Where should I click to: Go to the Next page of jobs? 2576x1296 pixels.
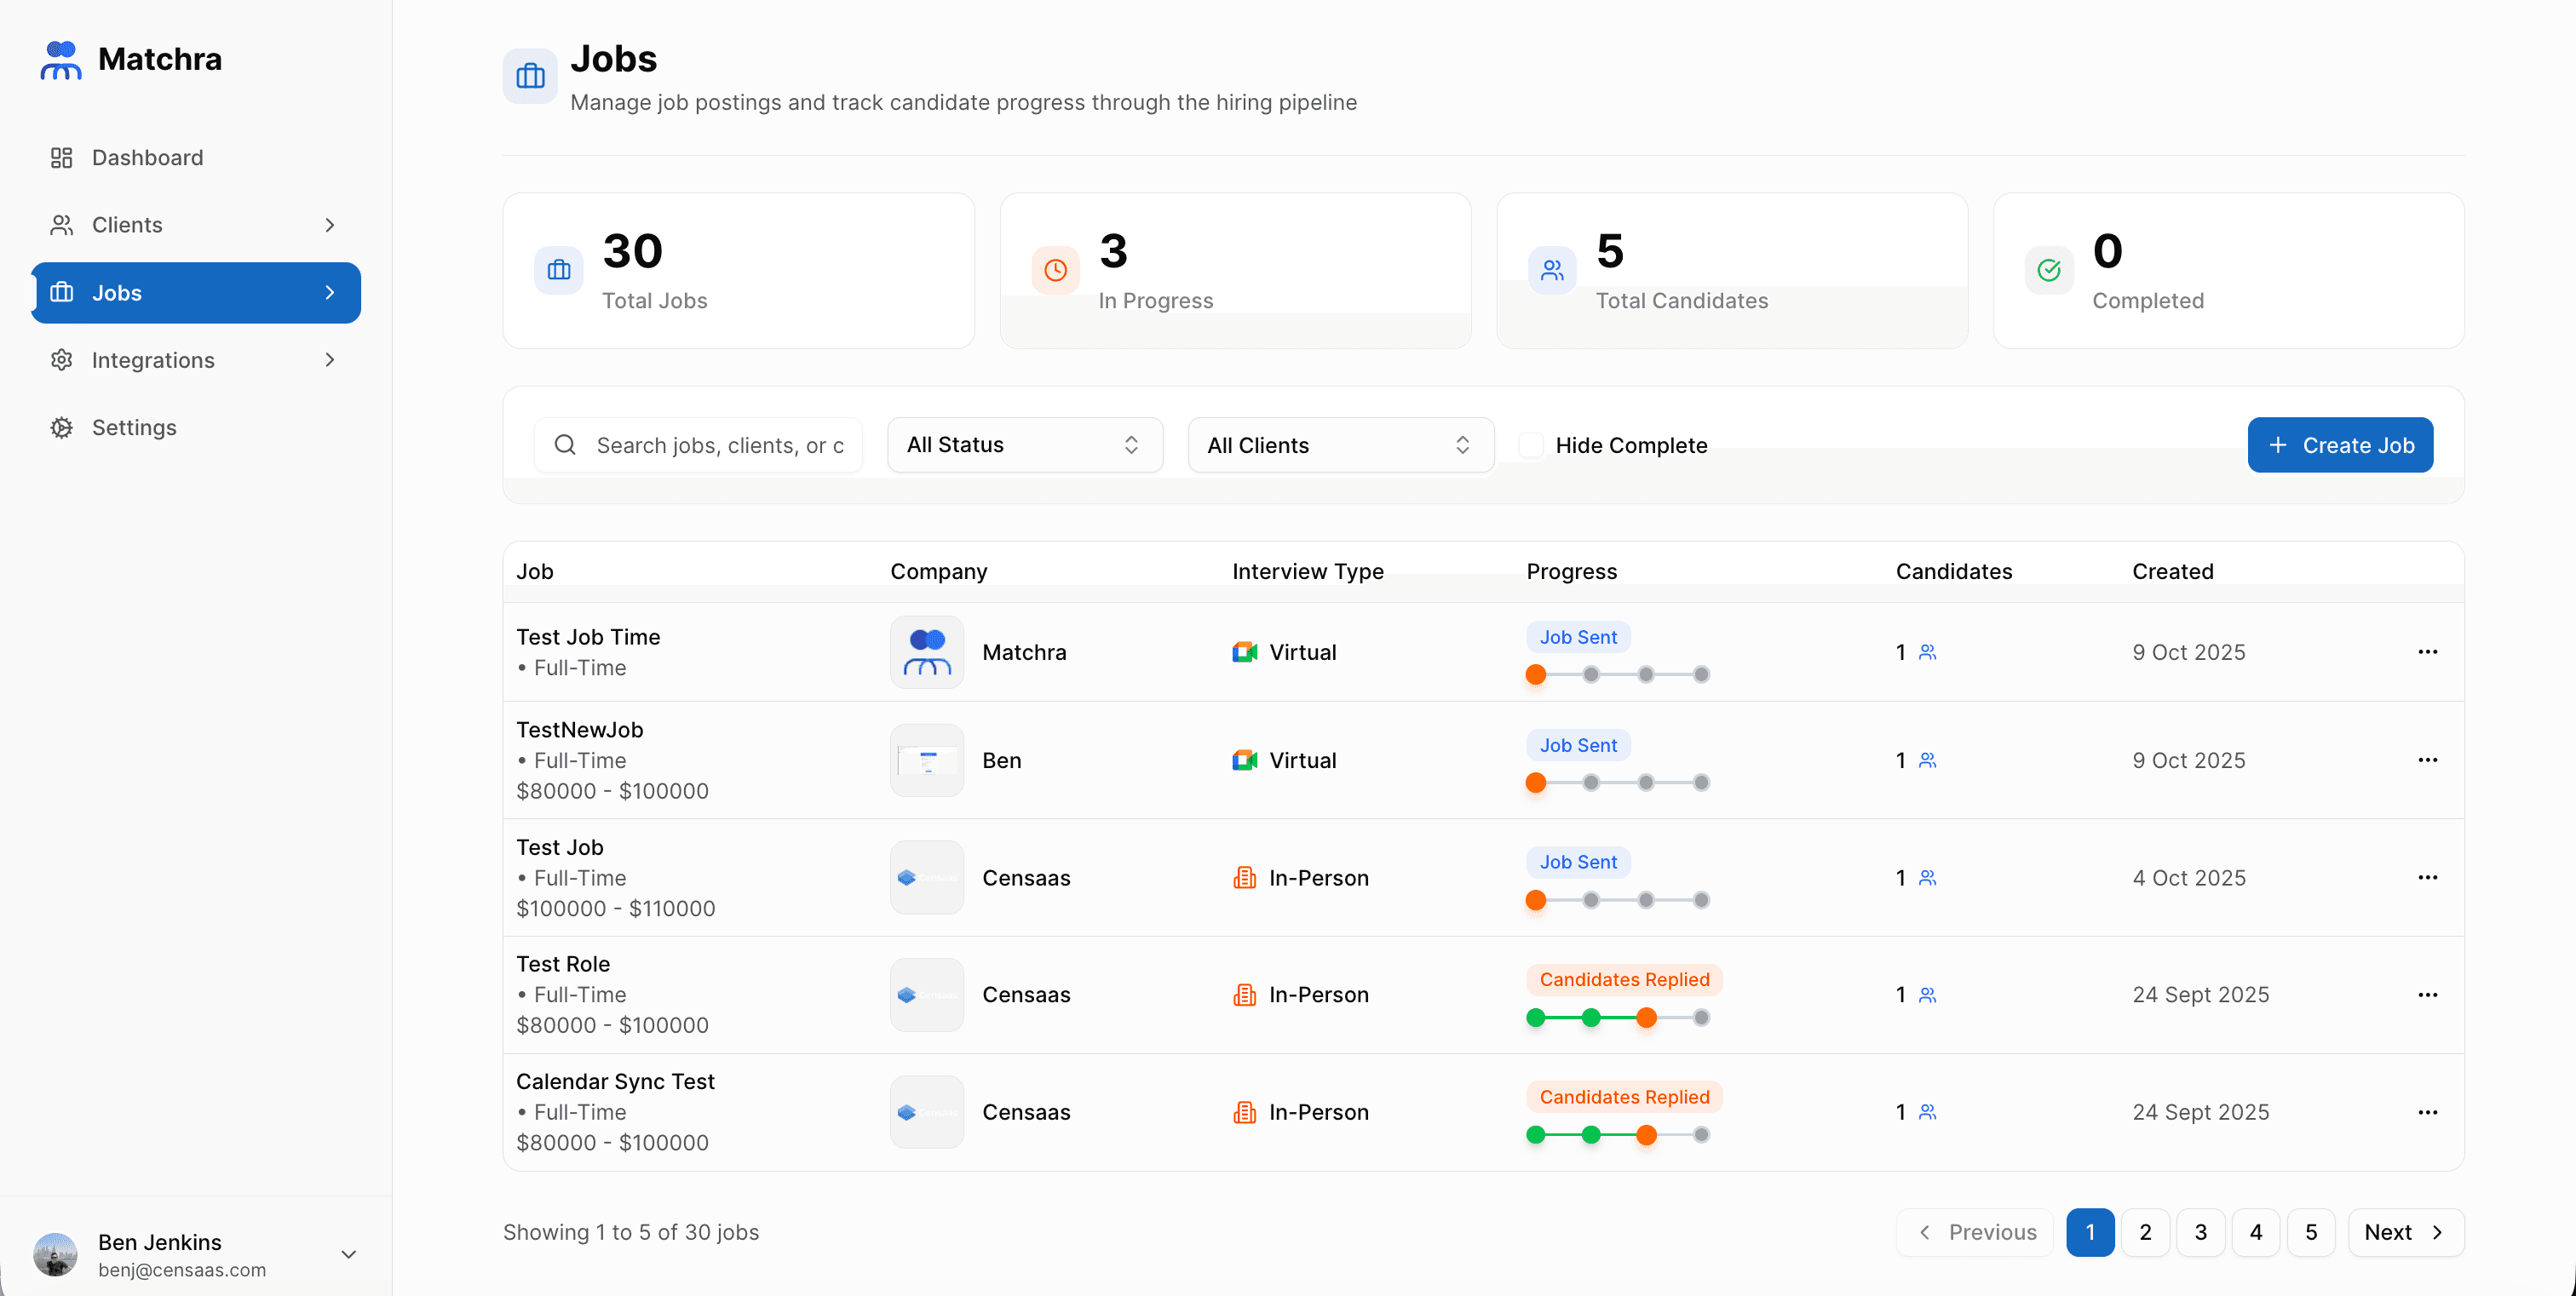tap(2404, 1232)
